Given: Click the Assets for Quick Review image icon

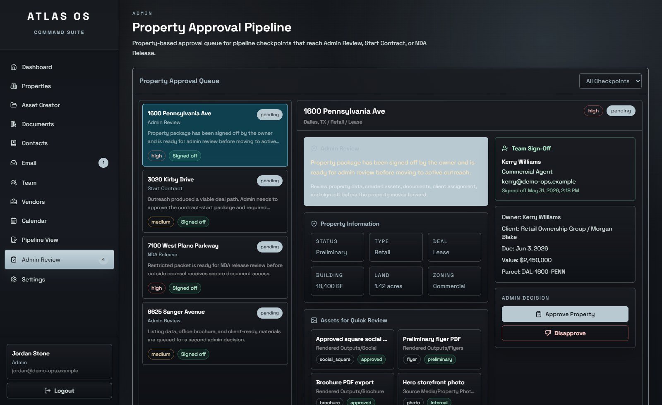Looking at the screenshot, I should click(x=314, y=320).
